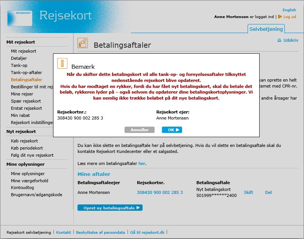Open Spær rejsekort from the sidebar menu

[25, 101]
